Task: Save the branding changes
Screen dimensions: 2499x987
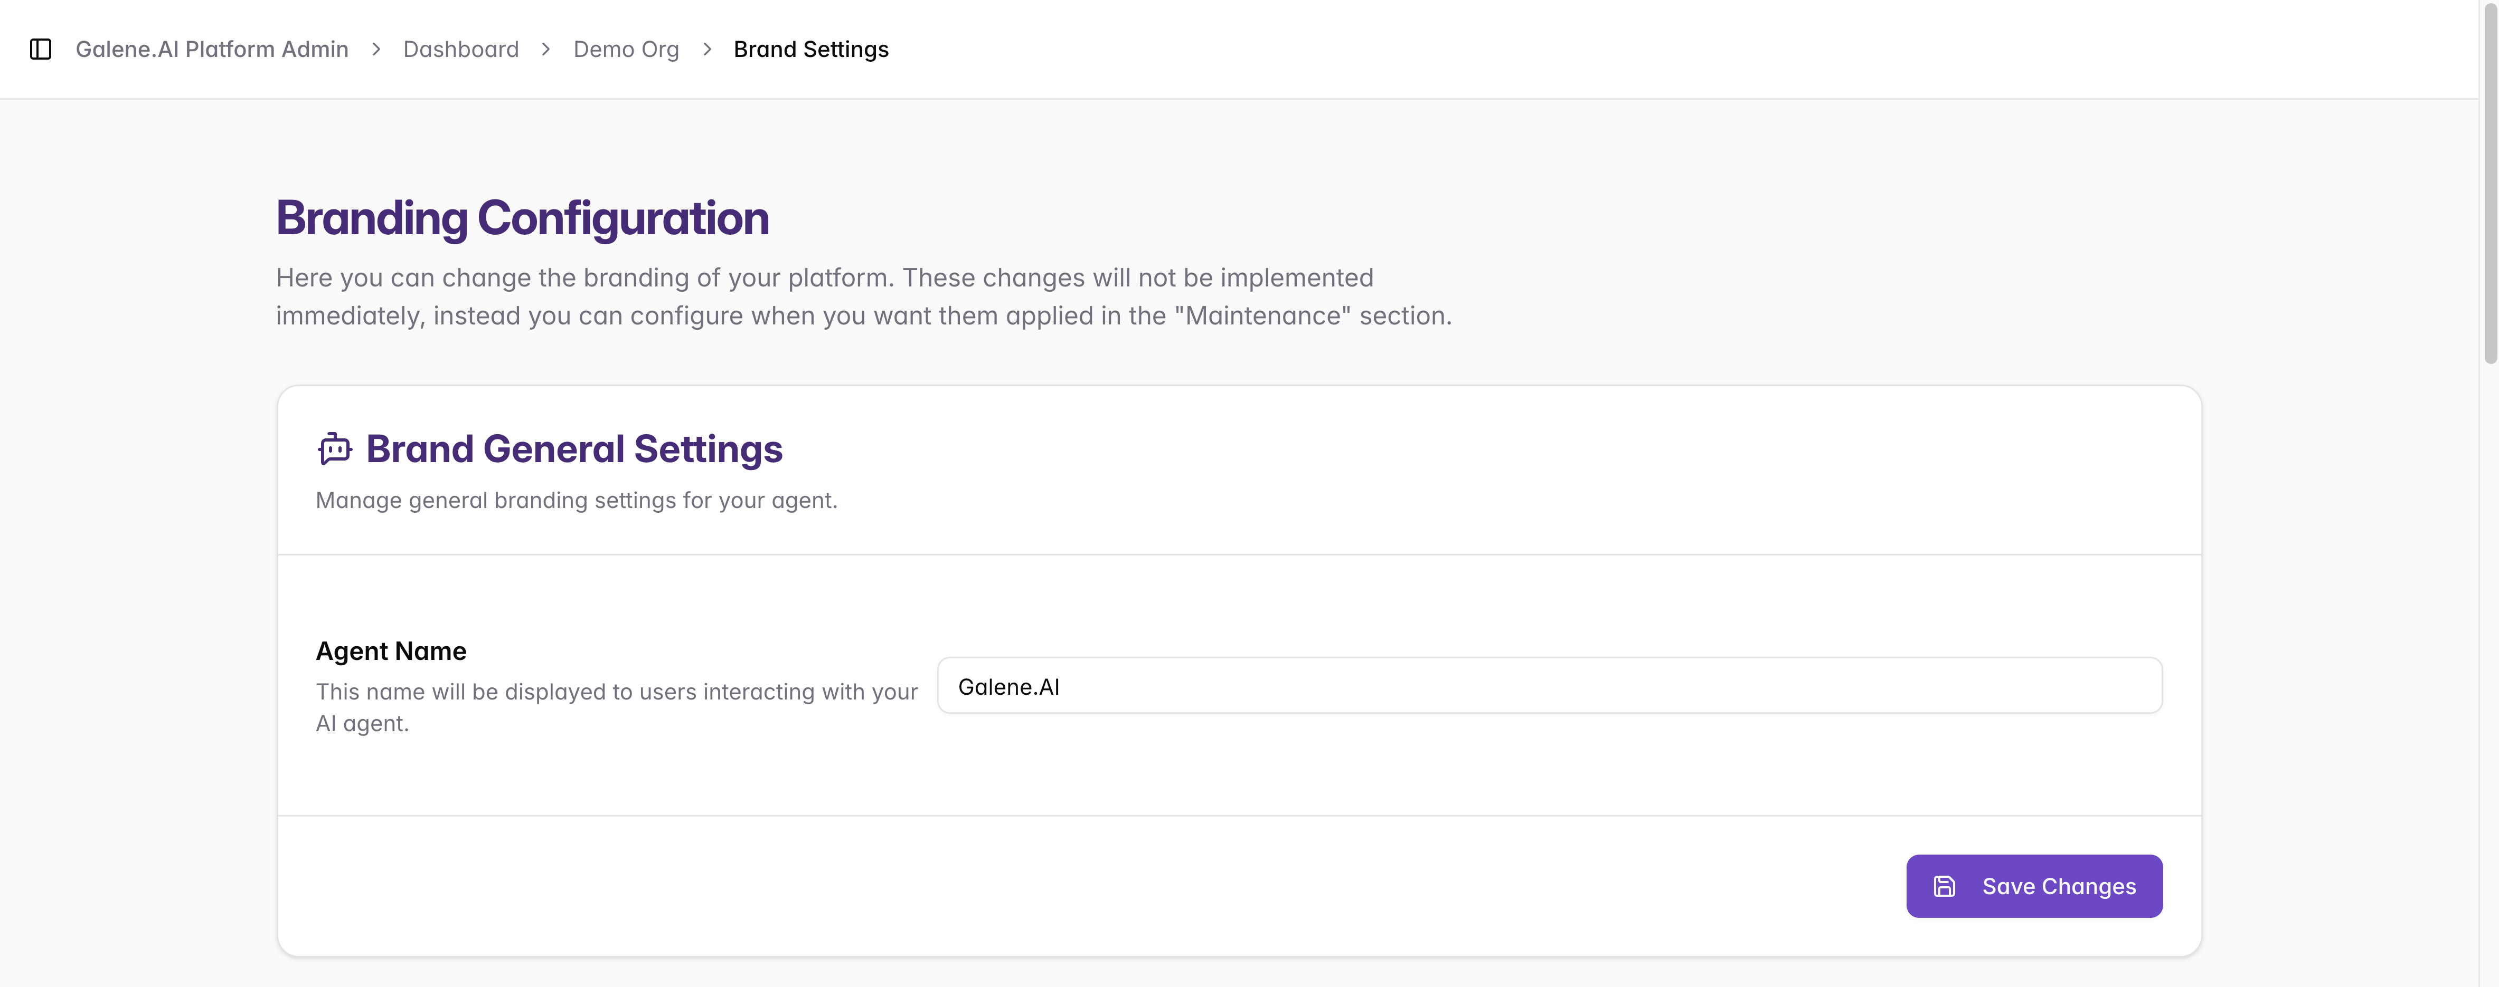Action: tap(2033, 886)
